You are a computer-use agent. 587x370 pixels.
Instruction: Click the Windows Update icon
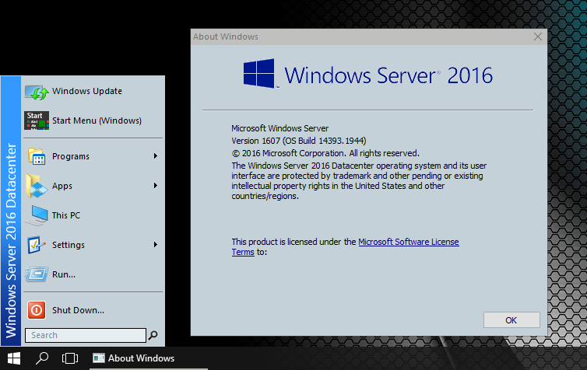(37, 92)
